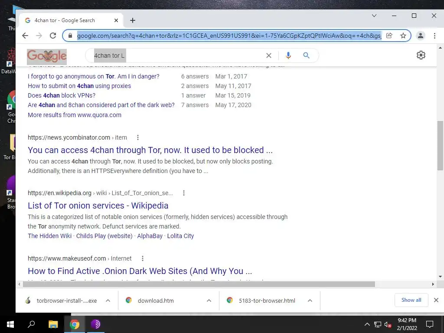The width and height of the screenshot is (444, 333).
Task: Open the taskbar clock and date
Action: 407,324
